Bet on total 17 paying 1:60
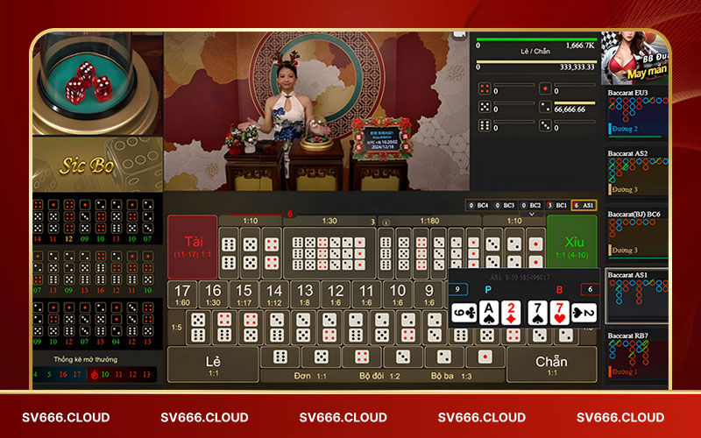Screen dimensions: 701x438 (182, 294)
